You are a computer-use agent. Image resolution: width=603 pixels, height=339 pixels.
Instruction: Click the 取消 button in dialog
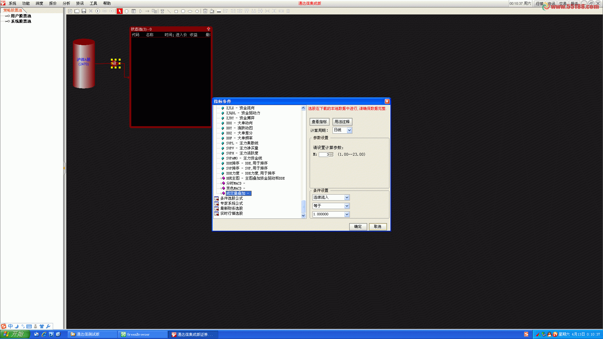tap(378, 227)
